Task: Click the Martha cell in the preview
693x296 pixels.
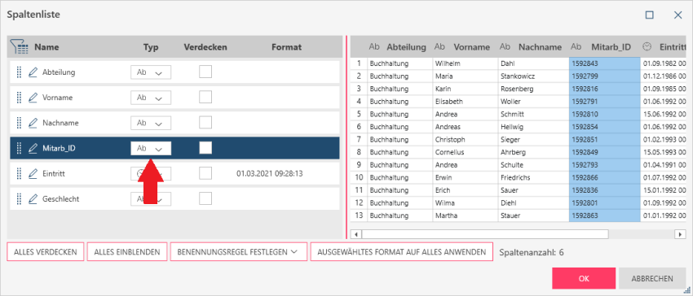Action: coord(465,215)
